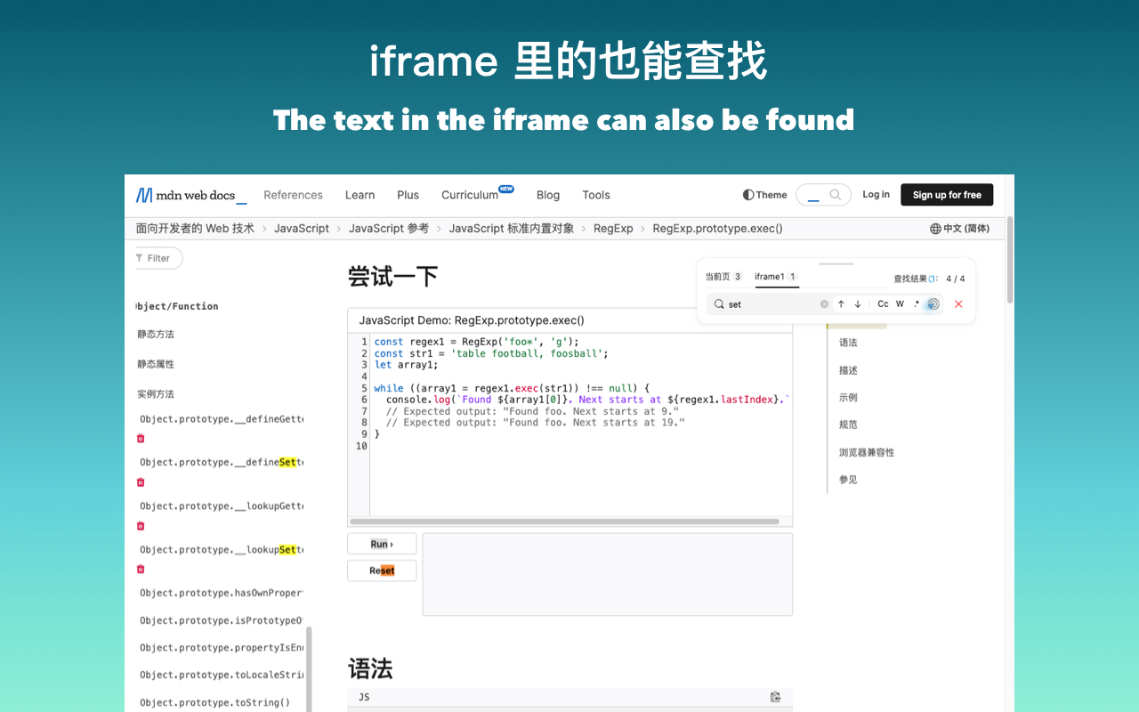Viewport: 1139px width, 712px height.
Task: Open the JavaScript breadcrumb link
Action: (302, 229)
